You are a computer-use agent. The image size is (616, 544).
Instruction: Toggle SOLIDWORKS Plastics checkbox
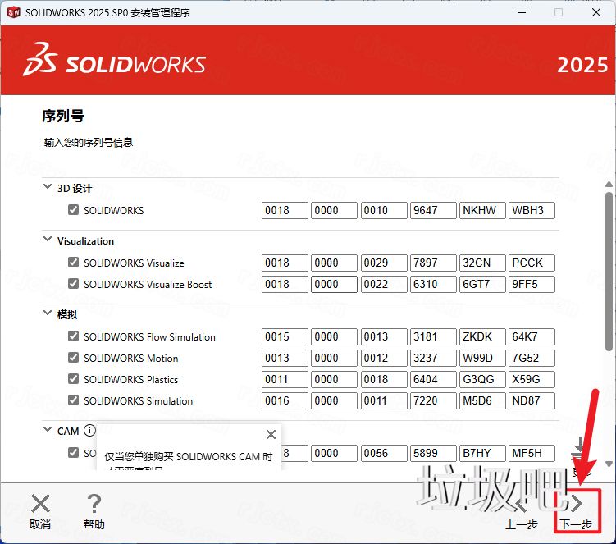[x=73, y=378]
